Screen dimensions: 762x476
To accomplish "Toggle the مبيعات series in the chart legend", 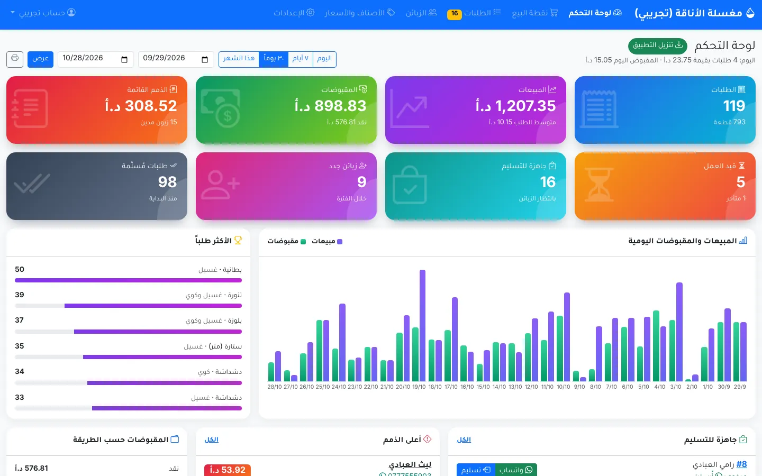I will point(327,242).
